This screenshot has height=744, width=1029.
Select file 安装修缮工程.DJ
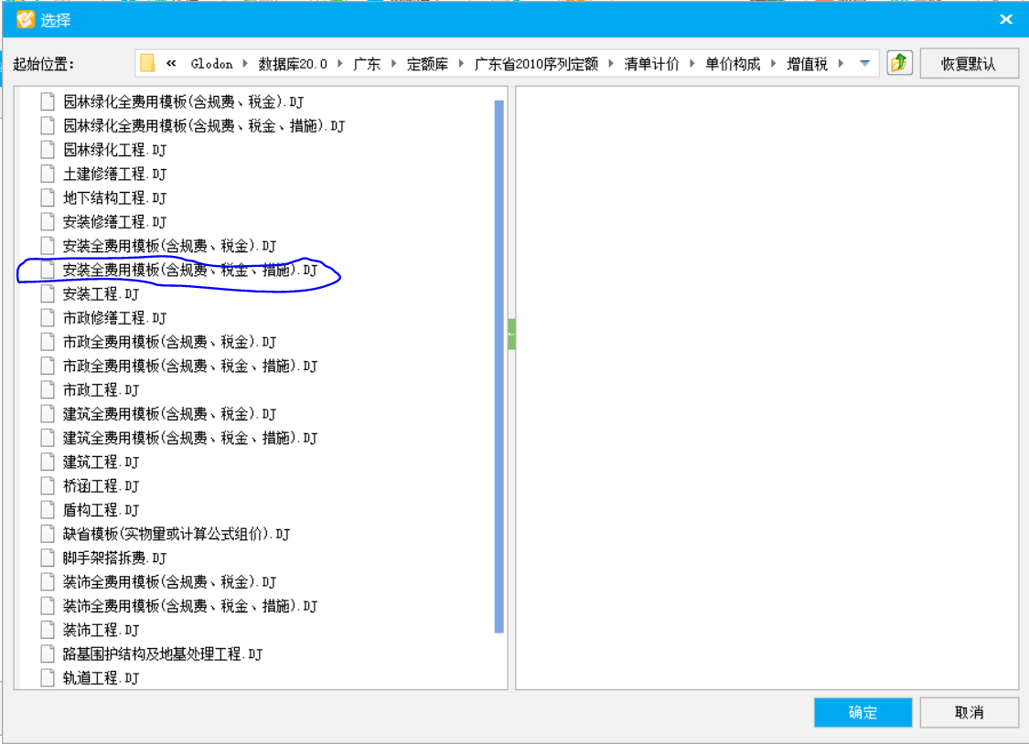tap(114, 221)
